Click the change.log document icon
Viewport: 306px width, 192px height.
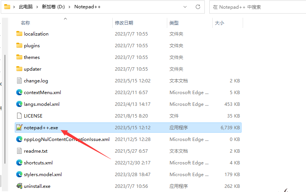[19, 81]
